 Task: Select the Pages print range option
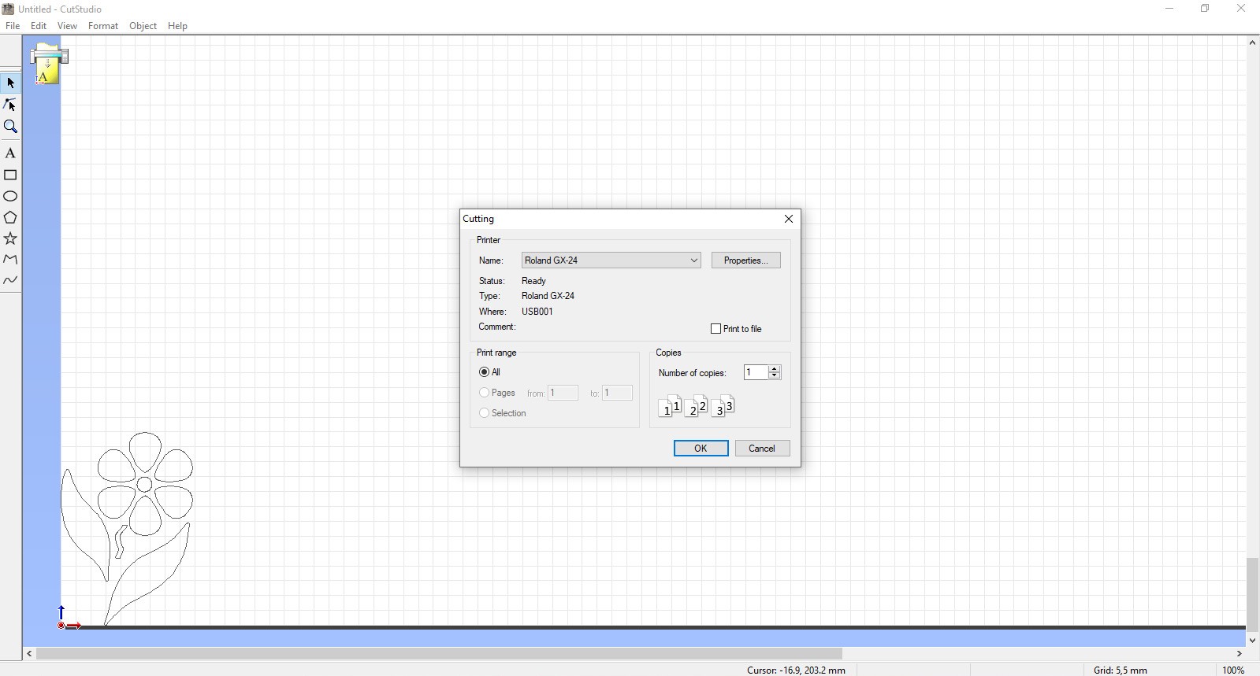click(497, 393)
